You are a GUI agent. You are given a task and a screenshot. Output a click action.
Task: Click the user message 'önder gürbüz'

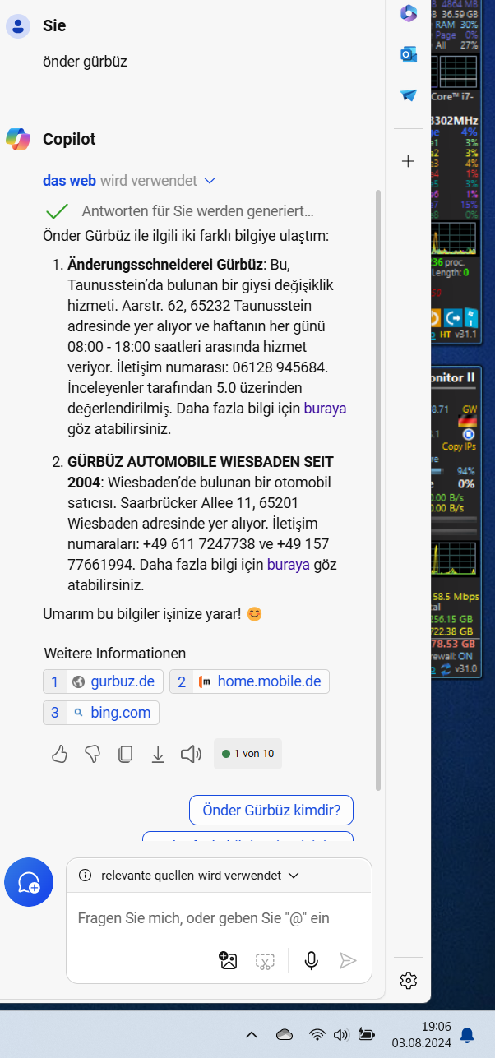85,61
